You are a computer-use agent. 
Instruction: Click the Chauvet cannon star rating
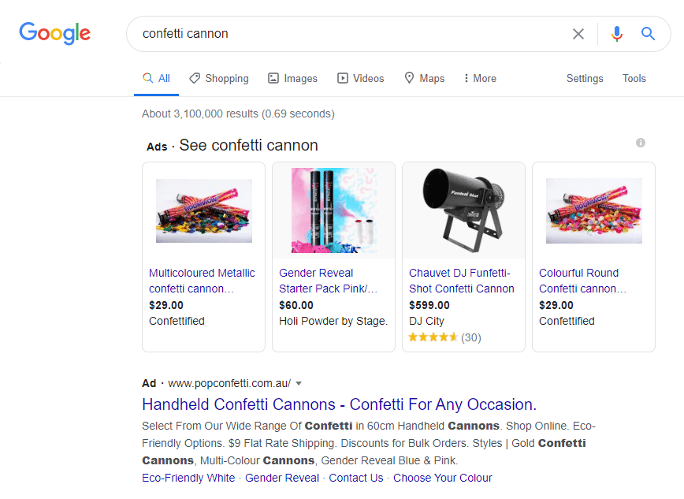[x=433, y=337]
